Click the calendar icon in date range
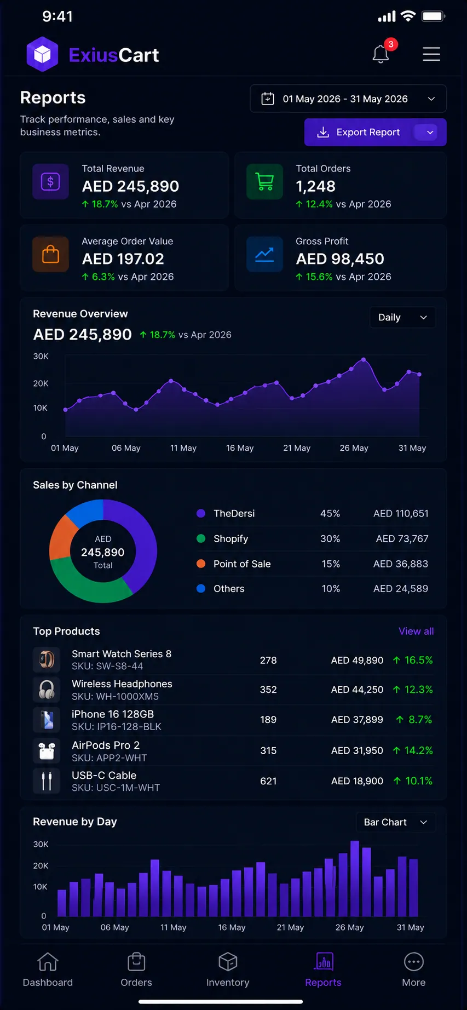Screen dimensions: 467x1010 point(268,99)
